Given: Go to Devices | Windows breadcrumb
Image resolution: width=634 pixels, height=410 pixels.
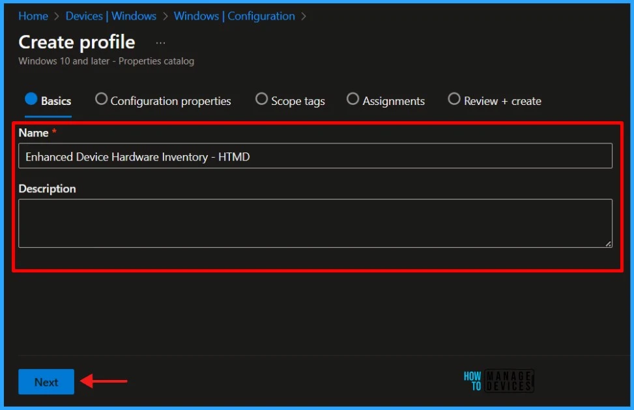Looking at the screenshot, I should click(x=111, y=16).
